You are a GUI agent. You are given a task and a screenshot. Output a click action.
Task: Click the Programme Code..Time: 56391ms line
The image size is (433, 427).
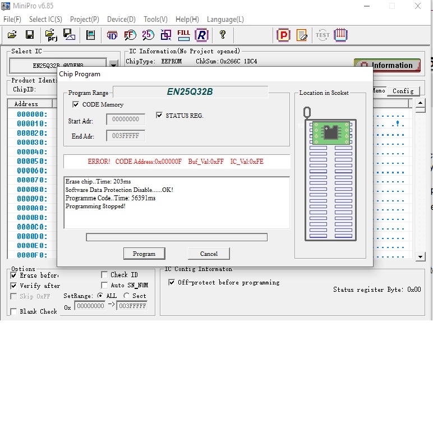click(110, 198)
